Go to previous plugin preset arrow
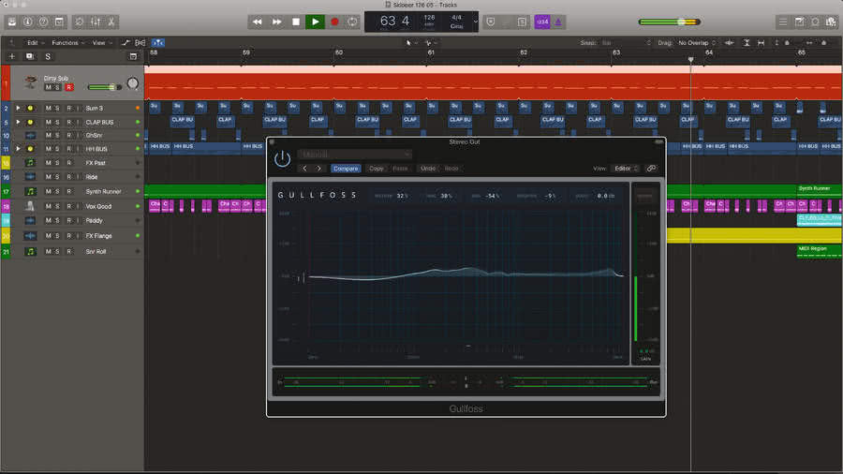This screenshot has width=843, height=474. [x=304, y=169]
